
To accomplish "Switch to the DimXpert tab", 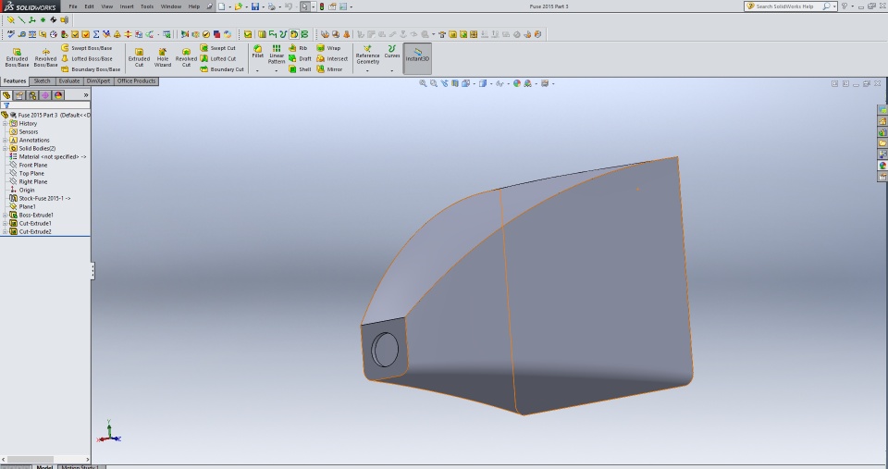I will coord(99,81).
